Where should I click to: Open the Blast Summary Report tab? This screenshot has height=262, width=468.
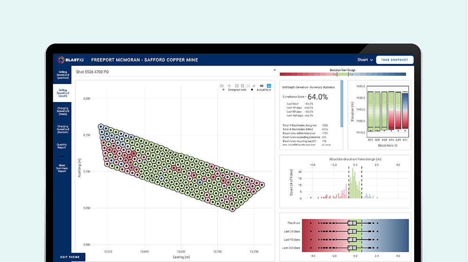pos(62,168)
